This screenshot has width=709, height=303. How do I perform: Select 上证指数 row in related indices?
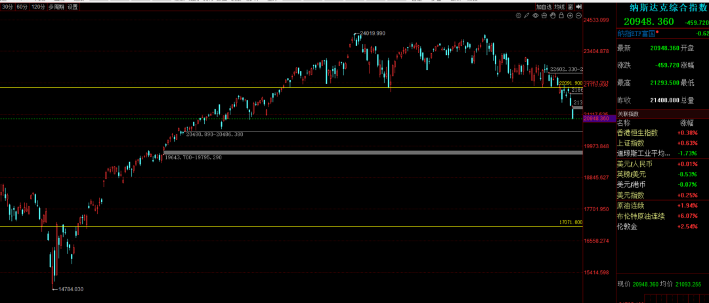[x=663, y=143]
